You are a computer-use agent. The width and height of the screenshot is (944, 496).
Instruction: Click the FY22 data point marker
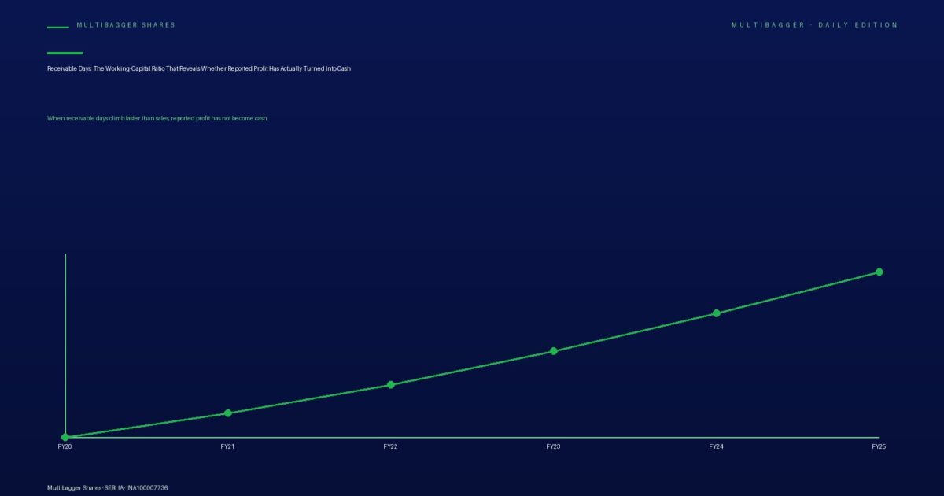pos(391,385)
